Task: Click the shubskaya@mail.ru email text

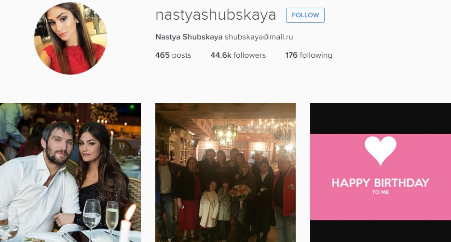Action: click(x=259, y=37)
